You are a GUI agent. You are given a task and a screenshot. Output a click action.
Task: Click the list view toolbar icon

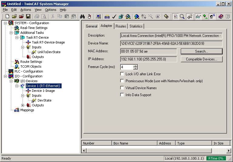coord(175,16)
